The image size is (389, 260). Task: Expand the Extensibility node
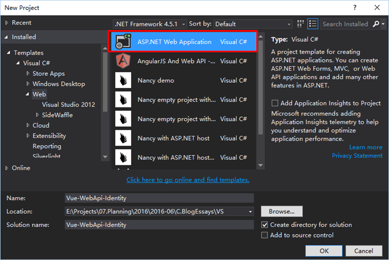pyautogui.click(x=28, y=136)
